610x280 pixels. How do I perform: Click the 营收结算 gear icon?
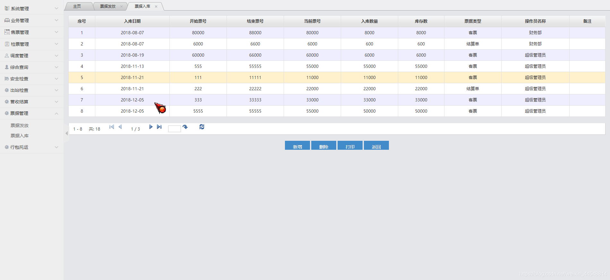(x=7, y=102)
